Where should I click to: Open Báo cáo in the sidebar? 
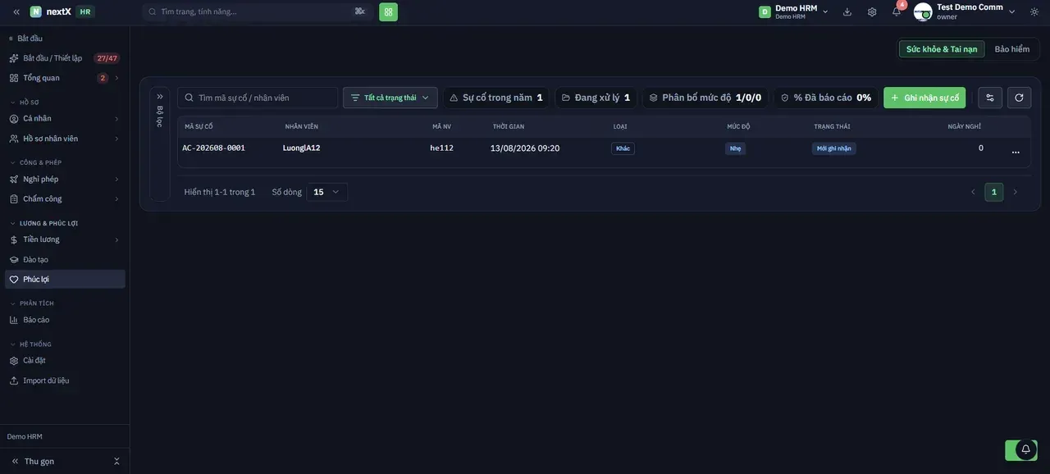click(x=65, y=320)
